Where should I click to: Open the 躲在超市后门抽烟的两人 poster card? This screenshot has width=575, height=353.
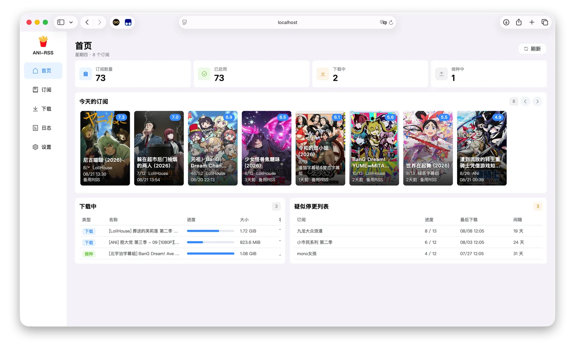point(159,148)
